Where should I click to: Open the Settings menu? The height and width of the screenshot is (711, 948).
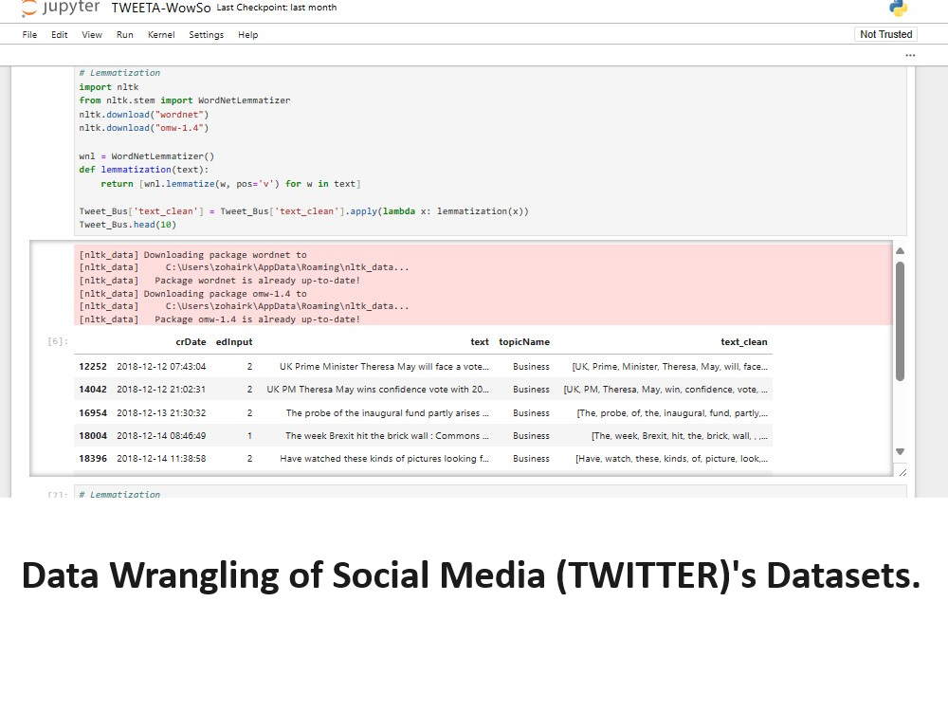point(206,34)
